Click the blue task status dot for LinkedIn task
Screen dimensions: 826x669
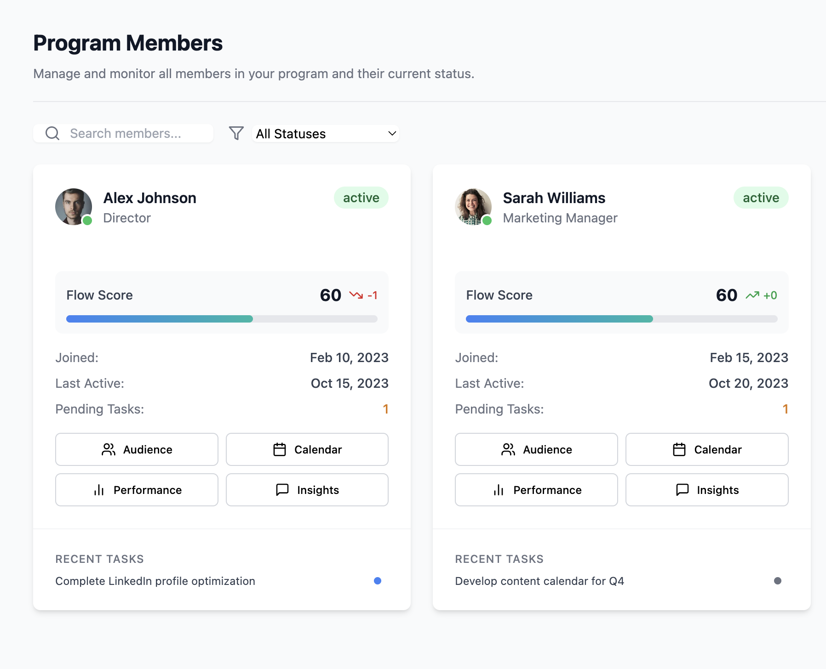pyautogui.click(x=378, y=581)
